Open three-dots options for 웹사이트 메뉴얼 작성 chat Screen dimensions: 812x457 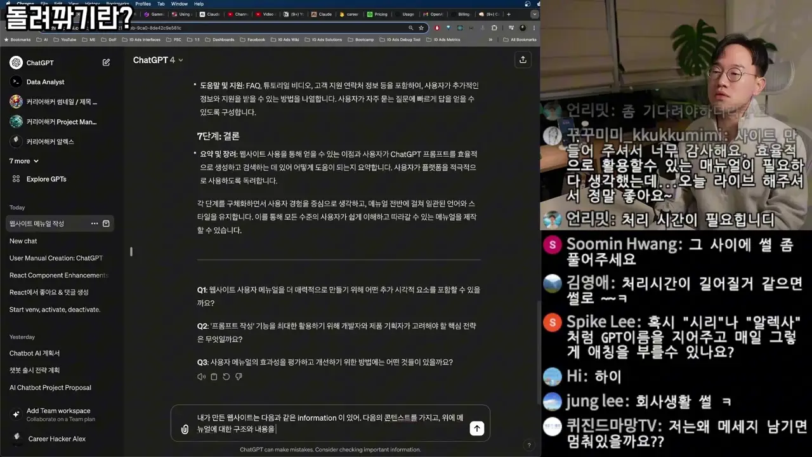click(x=95, y=223)
